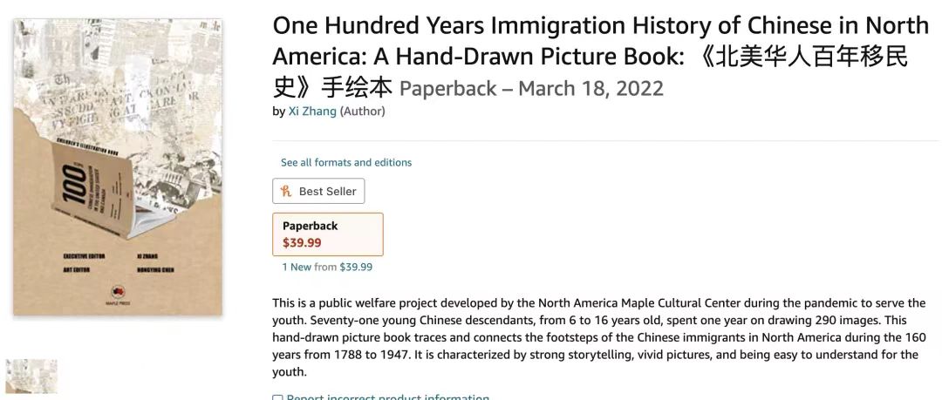Open the 1 New from $39.99 offer link
Screen dimensions: 942x400
pyautogui.click(x=327, y=267)
